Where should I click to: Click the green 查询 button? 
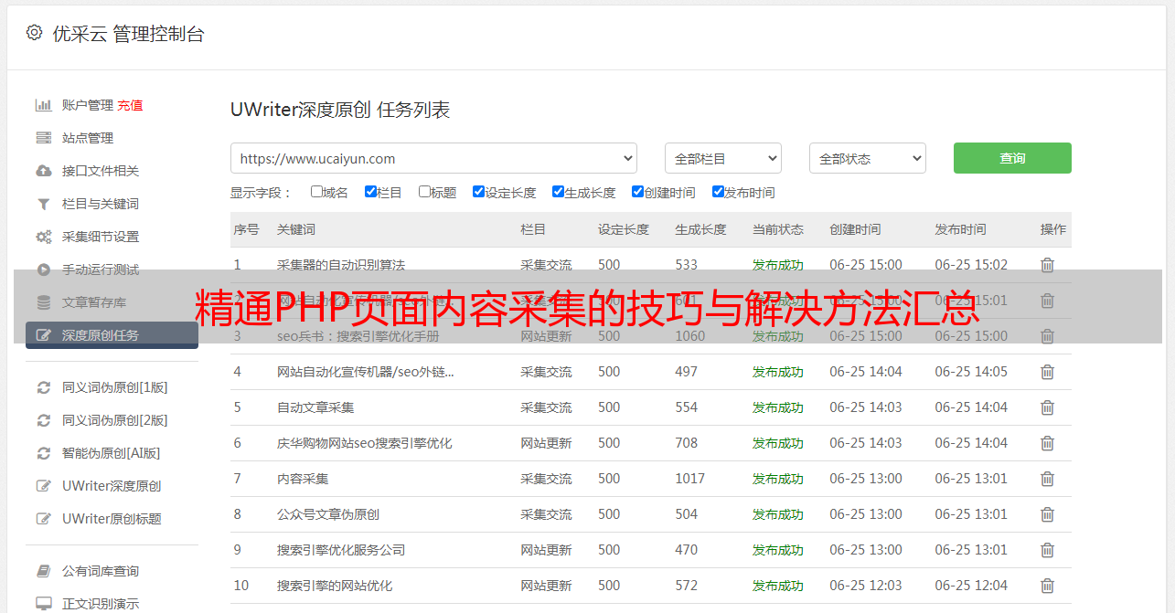click(1012, 158)
